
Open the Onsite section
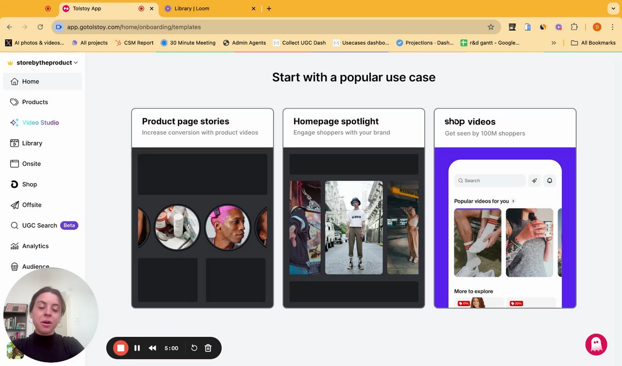click(x=31, y=164)
